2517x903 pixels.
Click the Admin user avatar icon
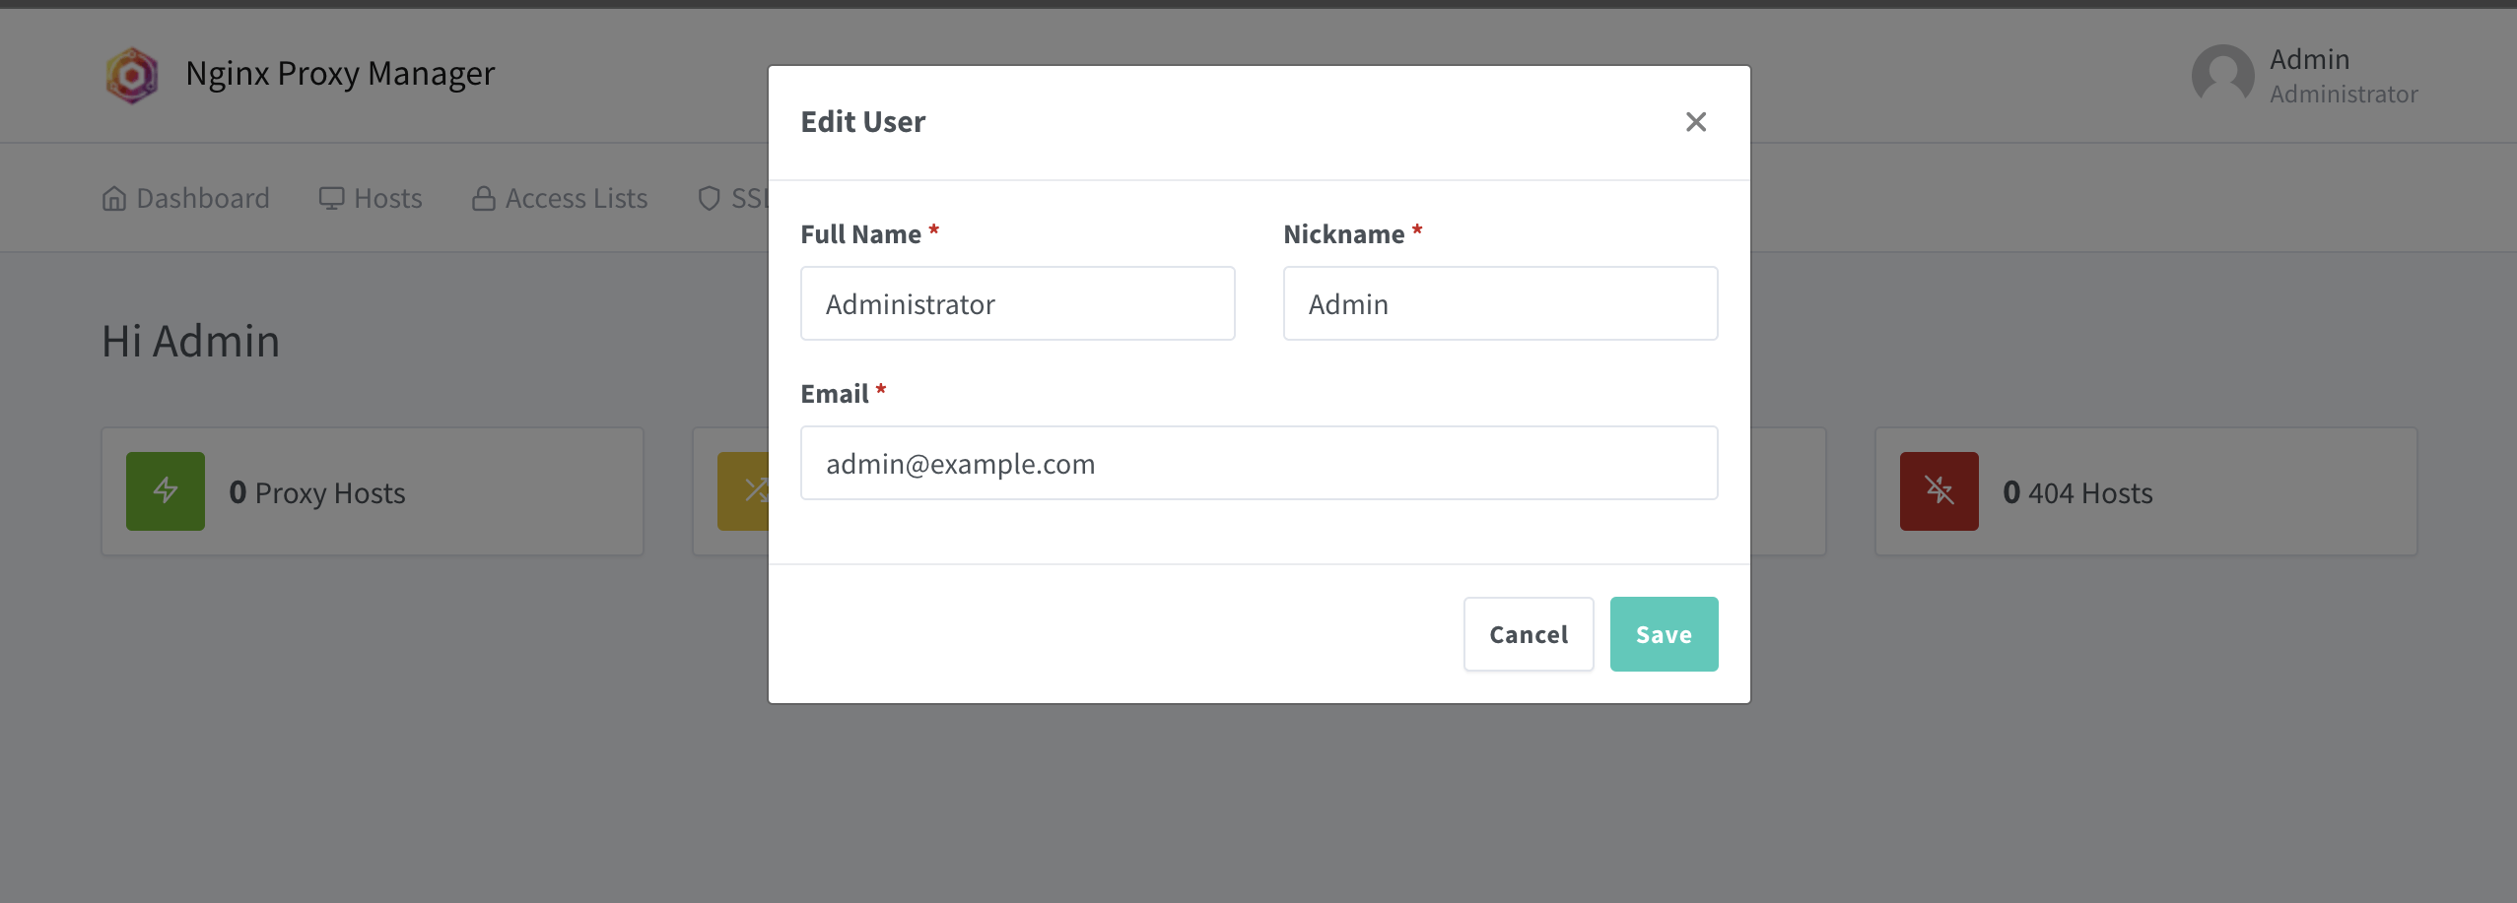point(2222,76)
